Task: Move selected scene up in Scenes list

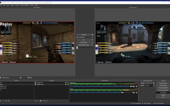Action: (6, 101)
